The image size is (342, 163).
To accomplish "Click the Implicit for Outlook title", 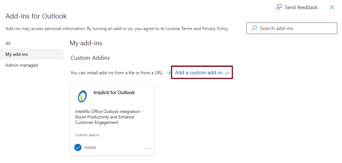I will [114, 93].
